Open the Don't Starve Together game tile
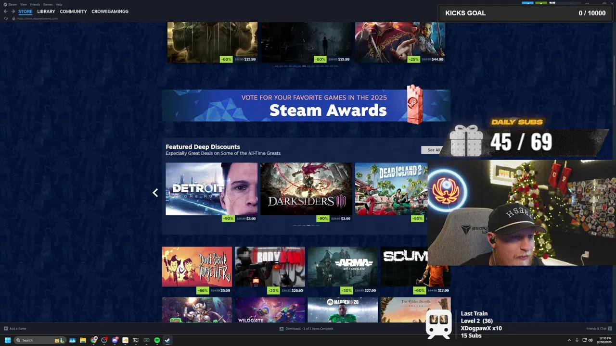Screen dimensions: 616x346 pos(197,267)
